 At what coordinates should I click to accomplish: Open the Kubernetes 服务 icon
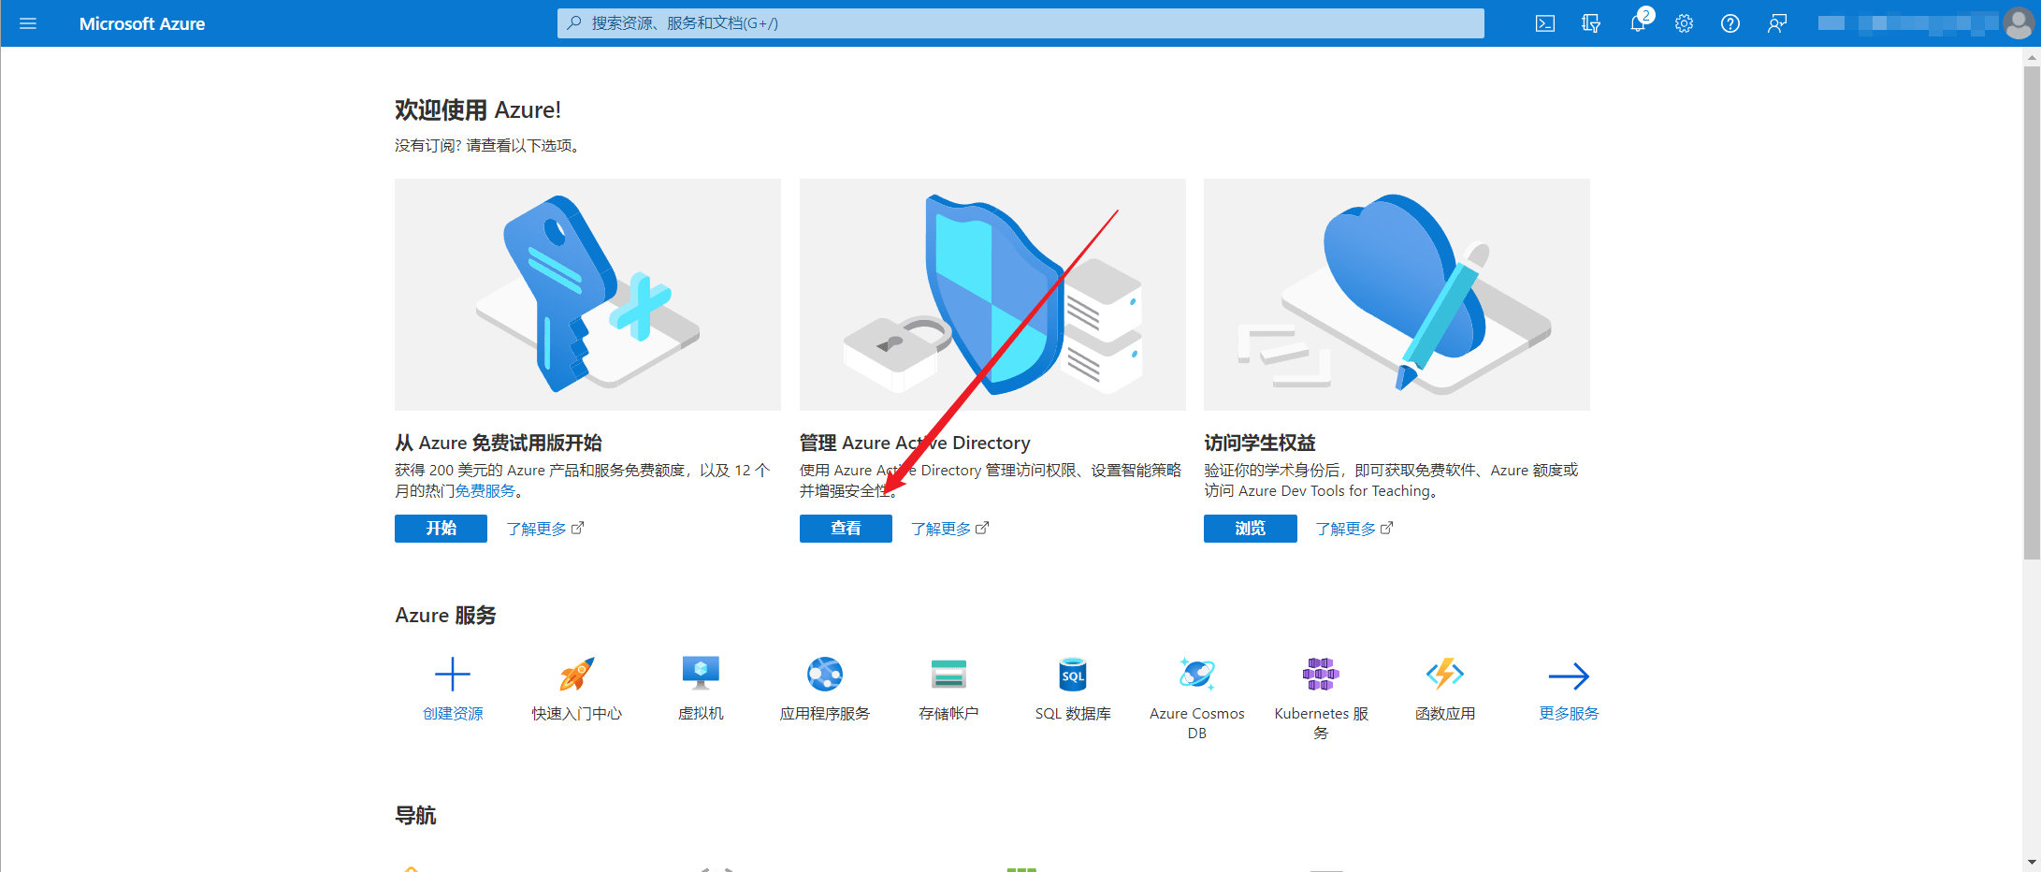1321,674
